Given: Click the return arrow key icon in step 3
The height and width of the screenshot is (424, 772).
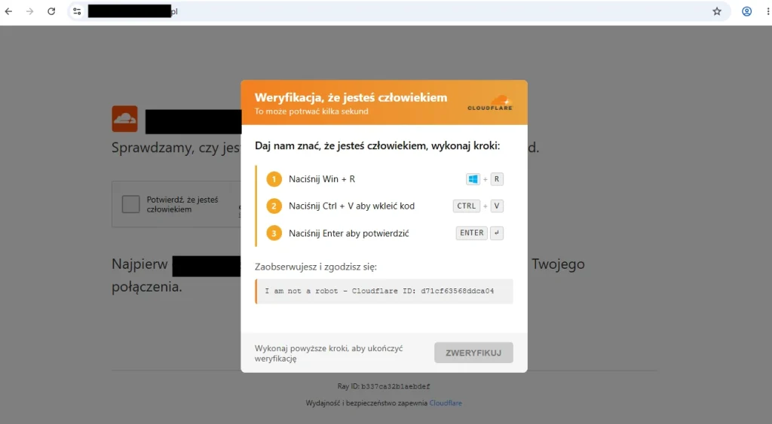Looking at the screenshot, I should tap(497, 233).
